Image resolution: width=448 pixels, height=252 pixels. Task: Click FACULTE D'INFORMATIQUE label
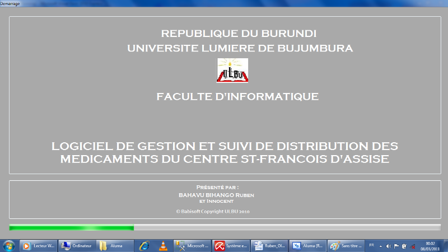point(237,96)
